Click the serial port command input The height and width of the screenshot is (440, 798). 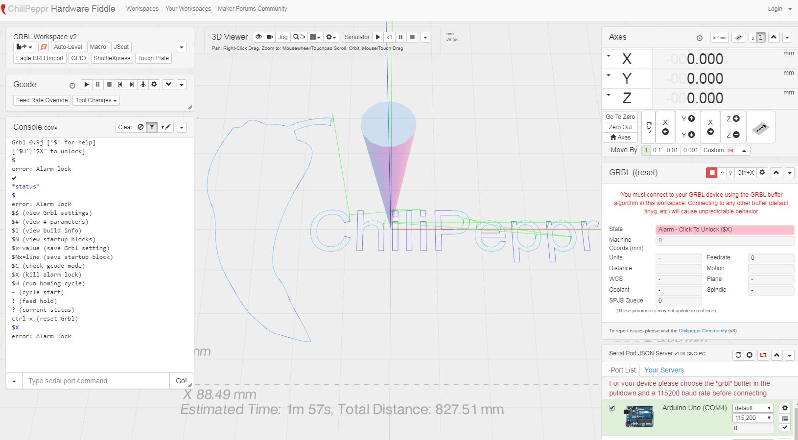click(x=96, y=381)
